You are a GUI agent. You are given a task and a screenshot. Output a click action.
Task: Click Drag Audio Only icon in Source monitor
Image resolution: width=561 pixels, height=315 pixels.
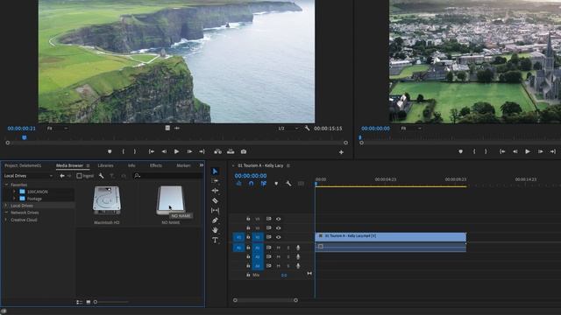click(177, 128)
